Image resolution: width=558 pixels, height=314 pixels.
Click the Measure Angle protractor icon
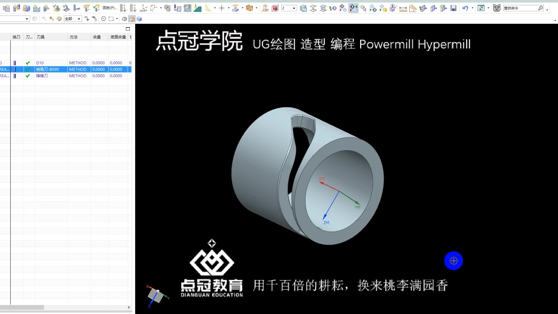tap(413, 8)
